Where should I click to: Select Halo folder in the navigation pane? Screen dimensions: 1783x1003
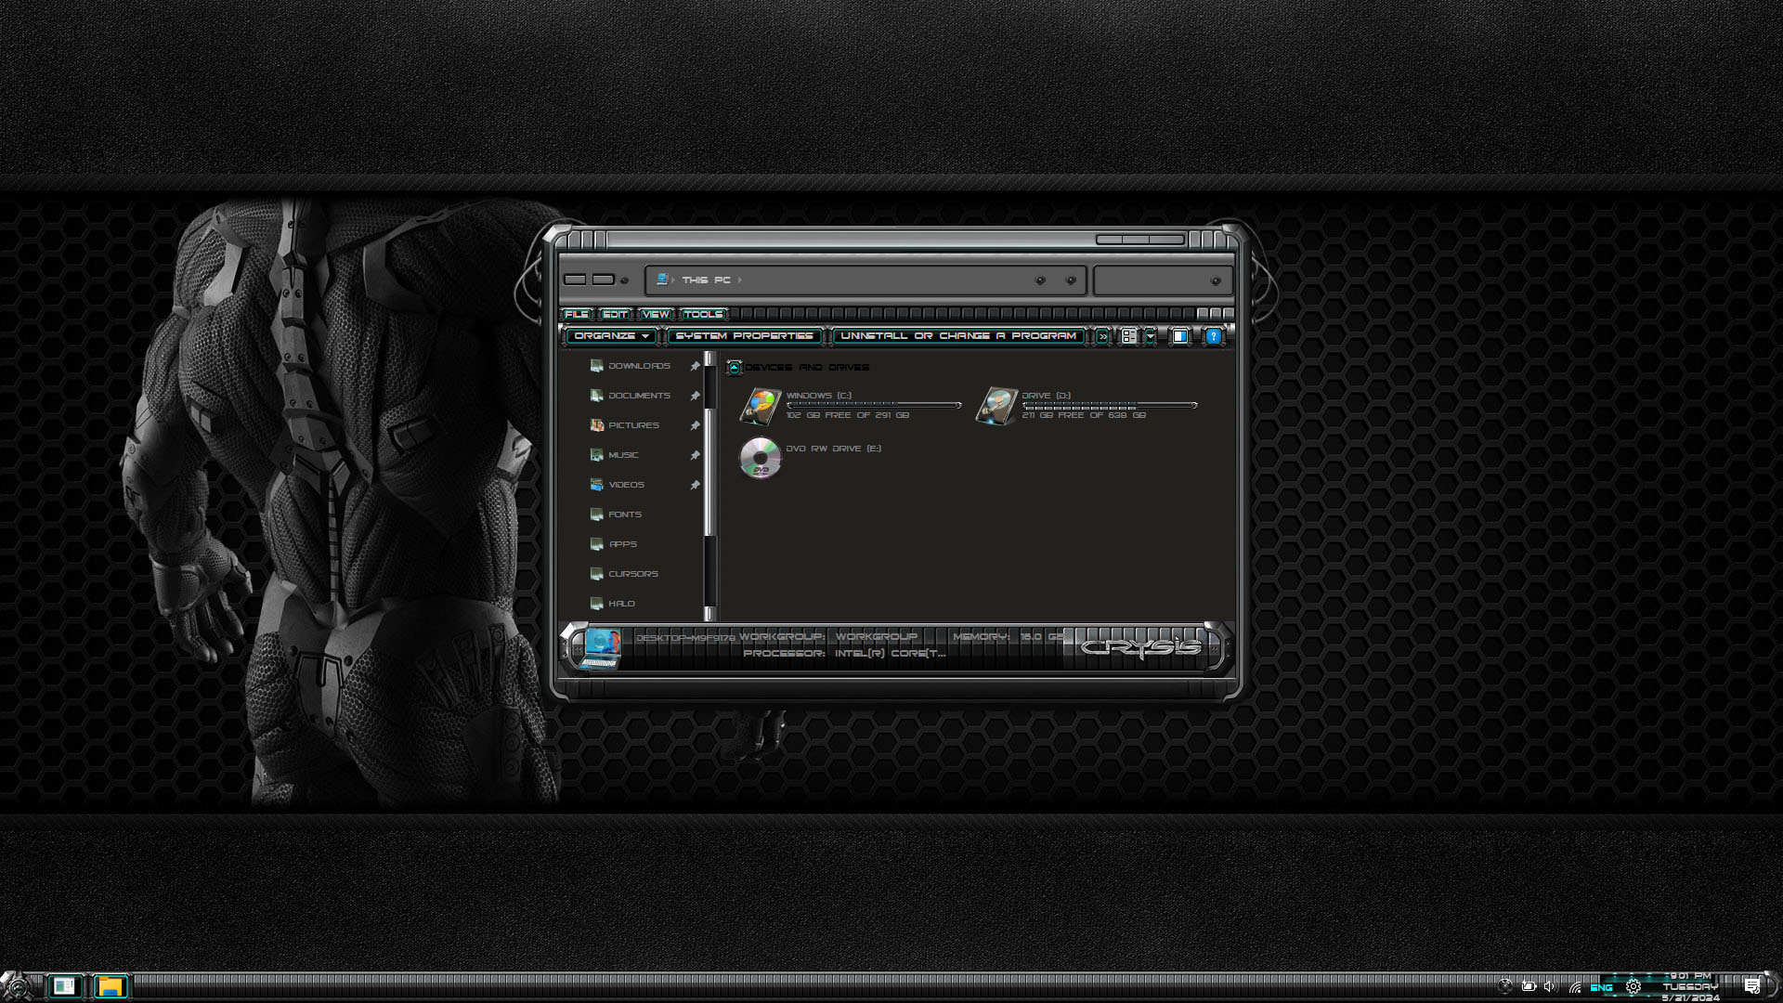point(621,604)
